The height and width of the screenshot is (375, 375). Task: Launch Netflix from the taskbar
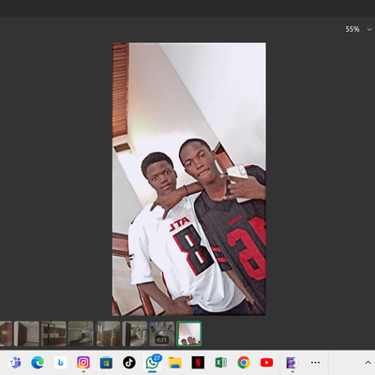198,363
